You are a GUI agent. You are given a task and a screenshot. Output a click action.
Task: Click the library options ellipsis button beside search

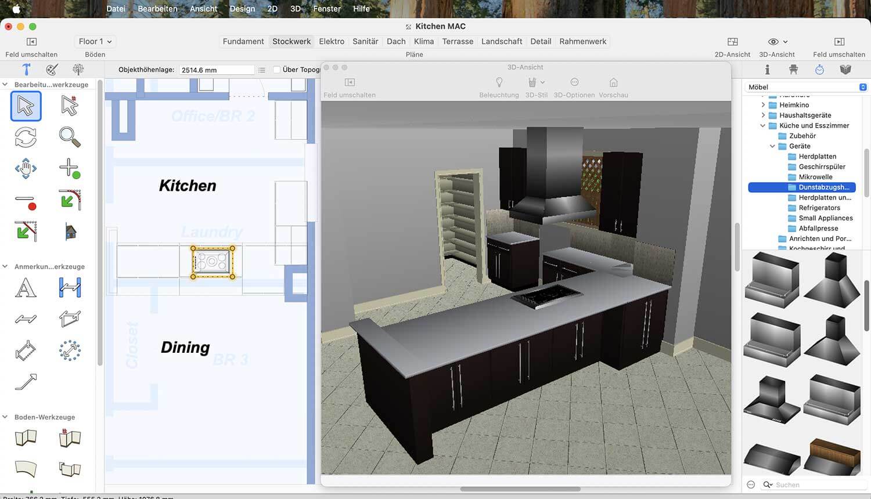point(751,484)
